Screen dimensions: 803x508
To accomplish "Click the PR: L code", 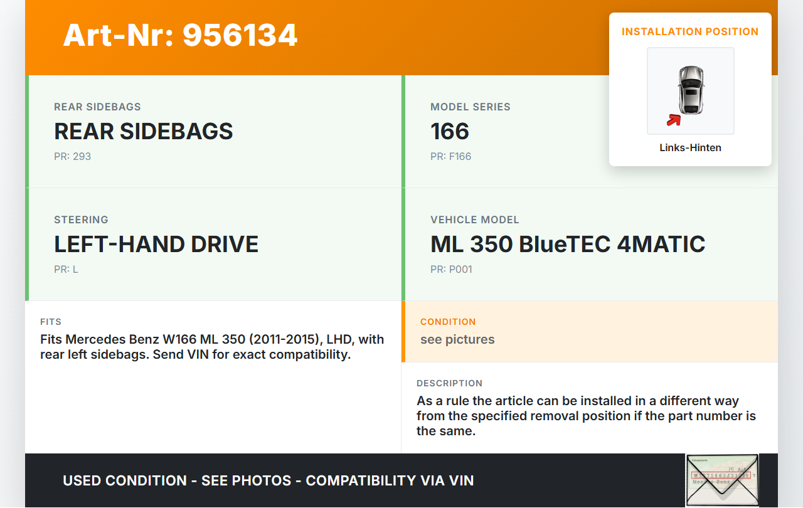I will (x=66, y=269).
